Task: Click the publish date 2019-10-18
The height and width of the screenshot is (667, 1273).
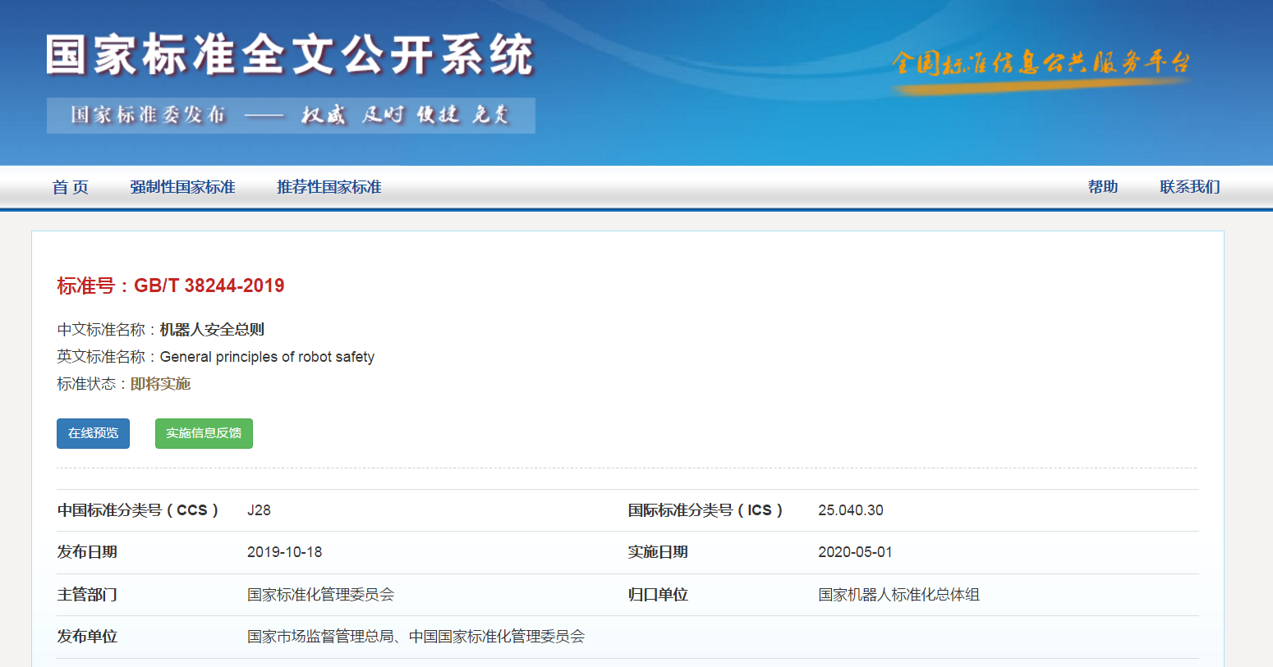Action: pos(284,552)
